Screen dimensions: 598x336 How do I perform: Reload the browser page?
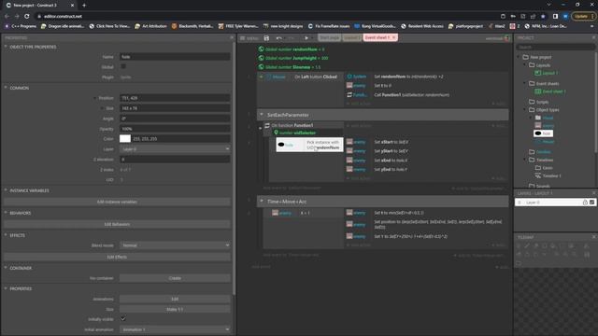(27, 17)
